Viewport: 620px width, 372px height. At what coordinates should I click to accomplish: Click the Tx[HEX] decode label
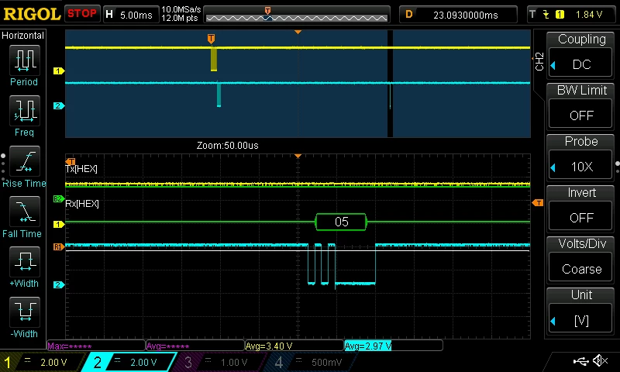tap(81, 169)
